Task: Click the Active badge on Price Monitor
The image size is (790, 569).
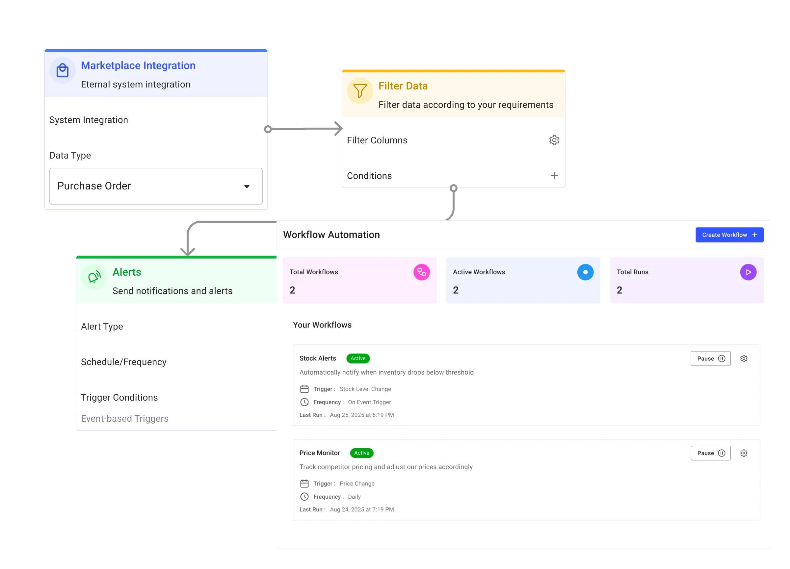Action: (x=361, y=453)
